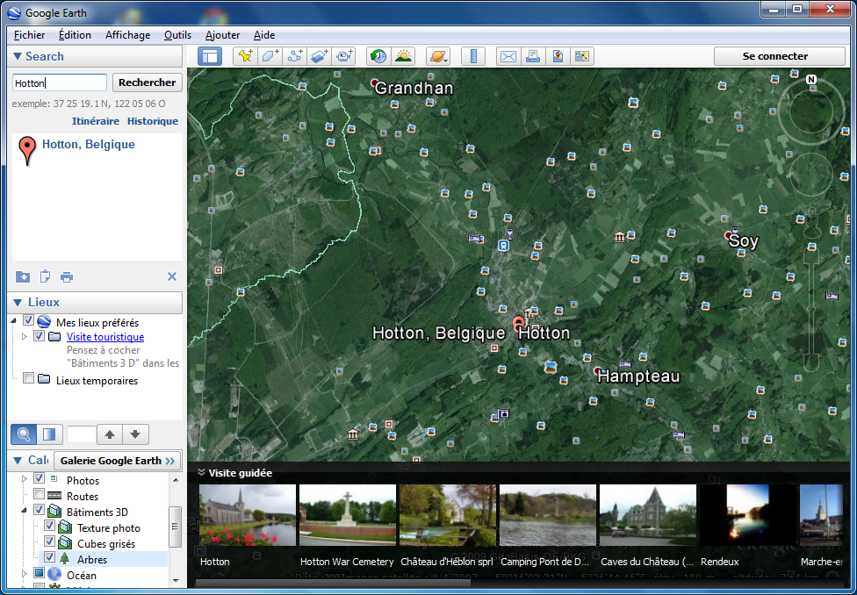Expand the Photos layer node

24,478
